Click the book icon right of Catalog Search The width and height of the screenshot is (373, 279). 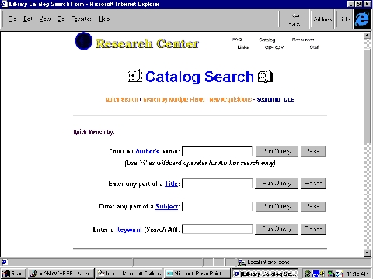pyautogui.click(x=265, y=77)
